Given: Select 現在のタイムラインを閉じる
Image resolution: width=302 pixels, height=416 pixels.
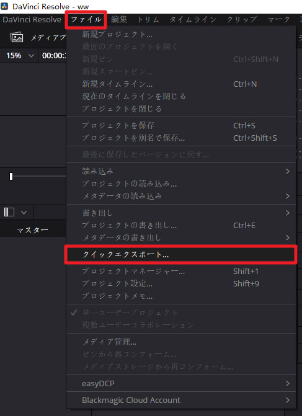Looking at the screenshot, I should click(180, 96).
